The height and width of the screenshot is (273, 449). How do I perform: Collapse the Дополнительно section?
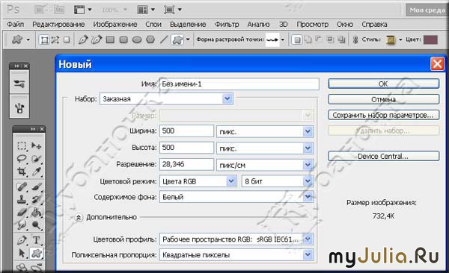[x=79, y=217]
